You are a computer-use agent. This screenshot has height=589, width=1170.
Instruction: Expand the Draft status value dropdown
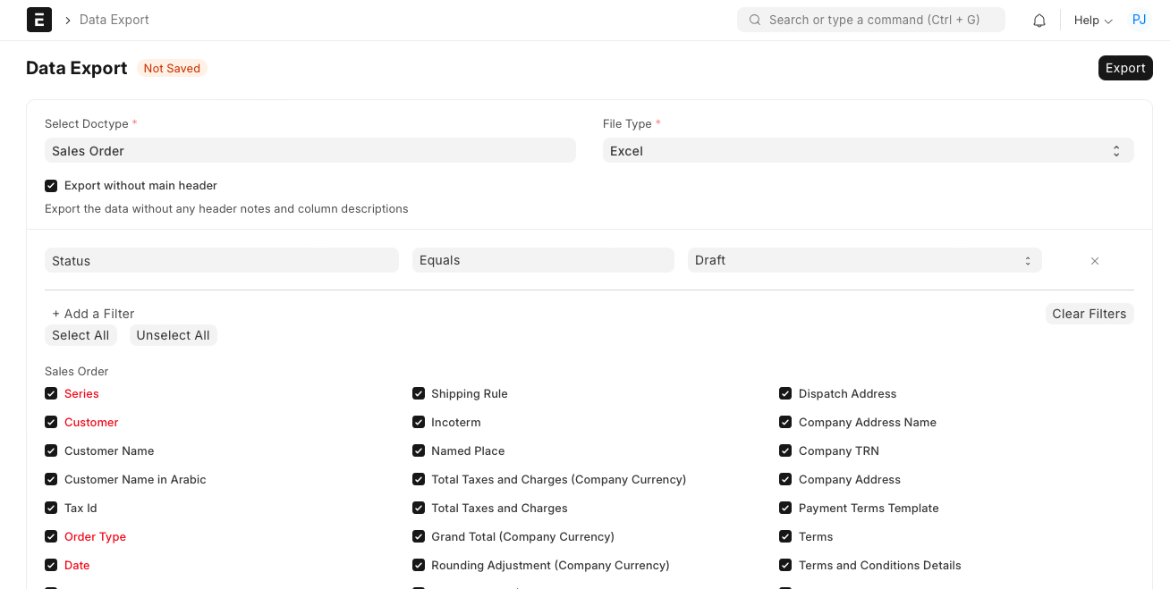tap(863, 260)
